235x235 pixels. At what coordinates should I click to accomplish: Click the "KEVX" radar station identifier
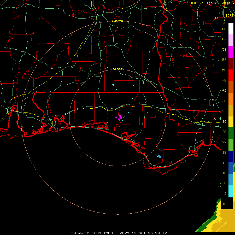pyautogui.click(x=124, y=233)
